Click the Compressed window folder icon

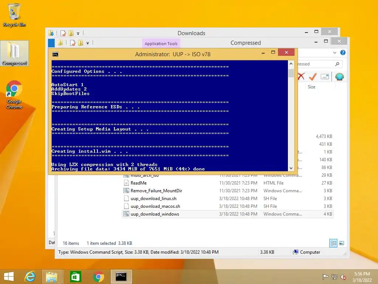pyautogui.click(x=60, y=43)
